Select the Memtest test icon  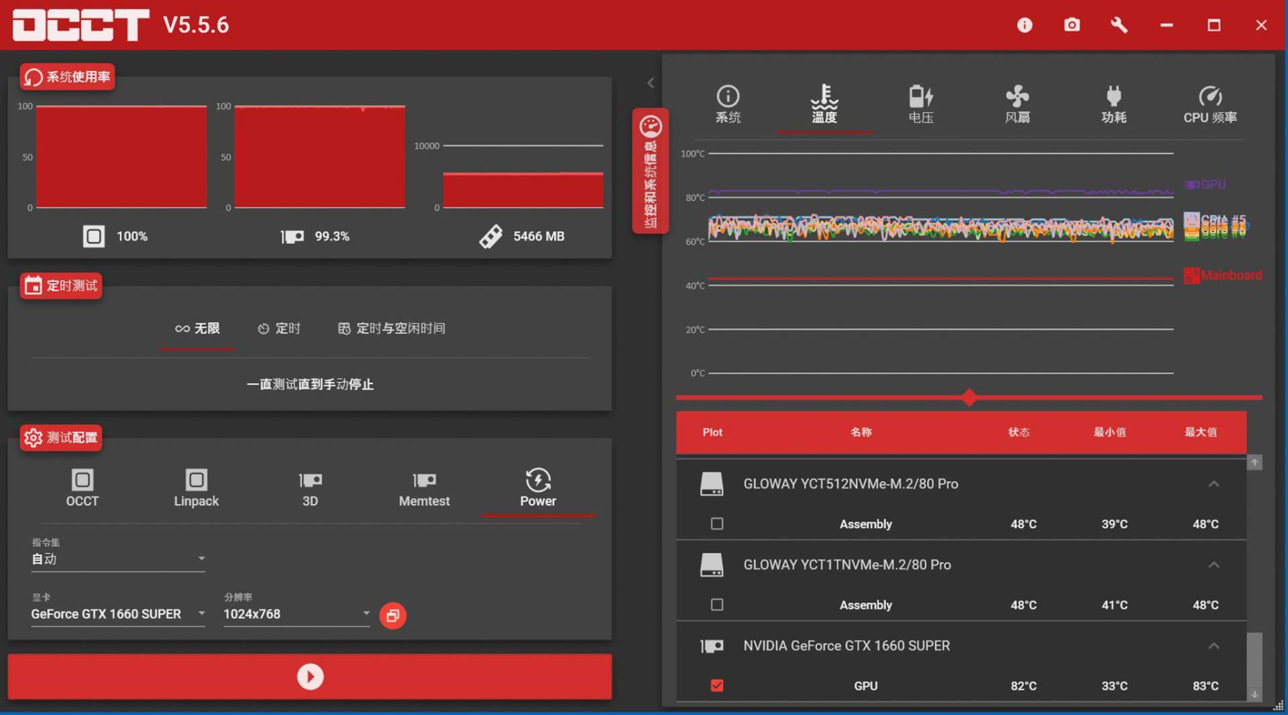tap(424, 480)
